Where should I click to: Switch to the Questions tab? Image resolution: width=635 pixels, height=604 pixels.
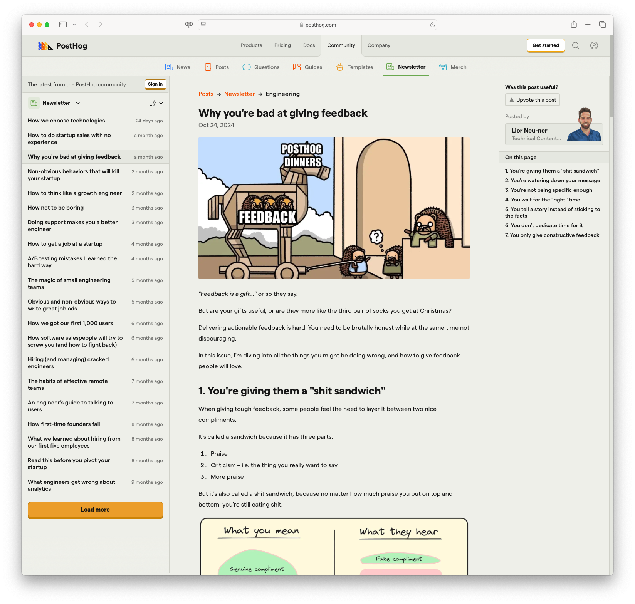[x=261, y=67]
